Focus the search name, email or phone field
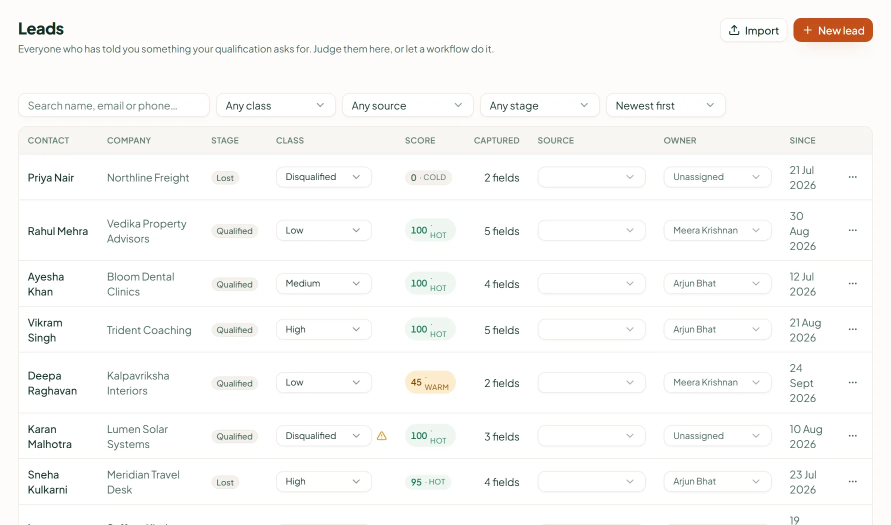The height and width of the screenshot is (525, 891). point(114,105)
